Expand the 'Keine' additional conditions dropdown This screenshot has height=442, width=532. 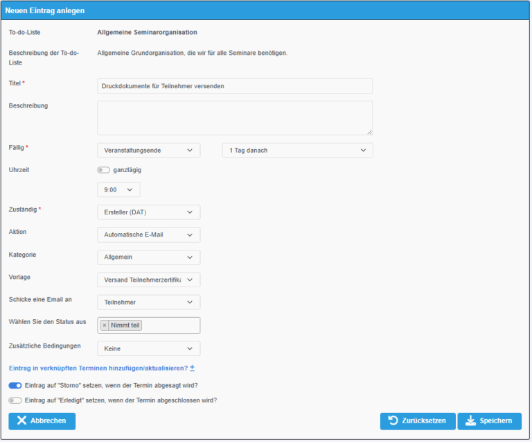148,348
